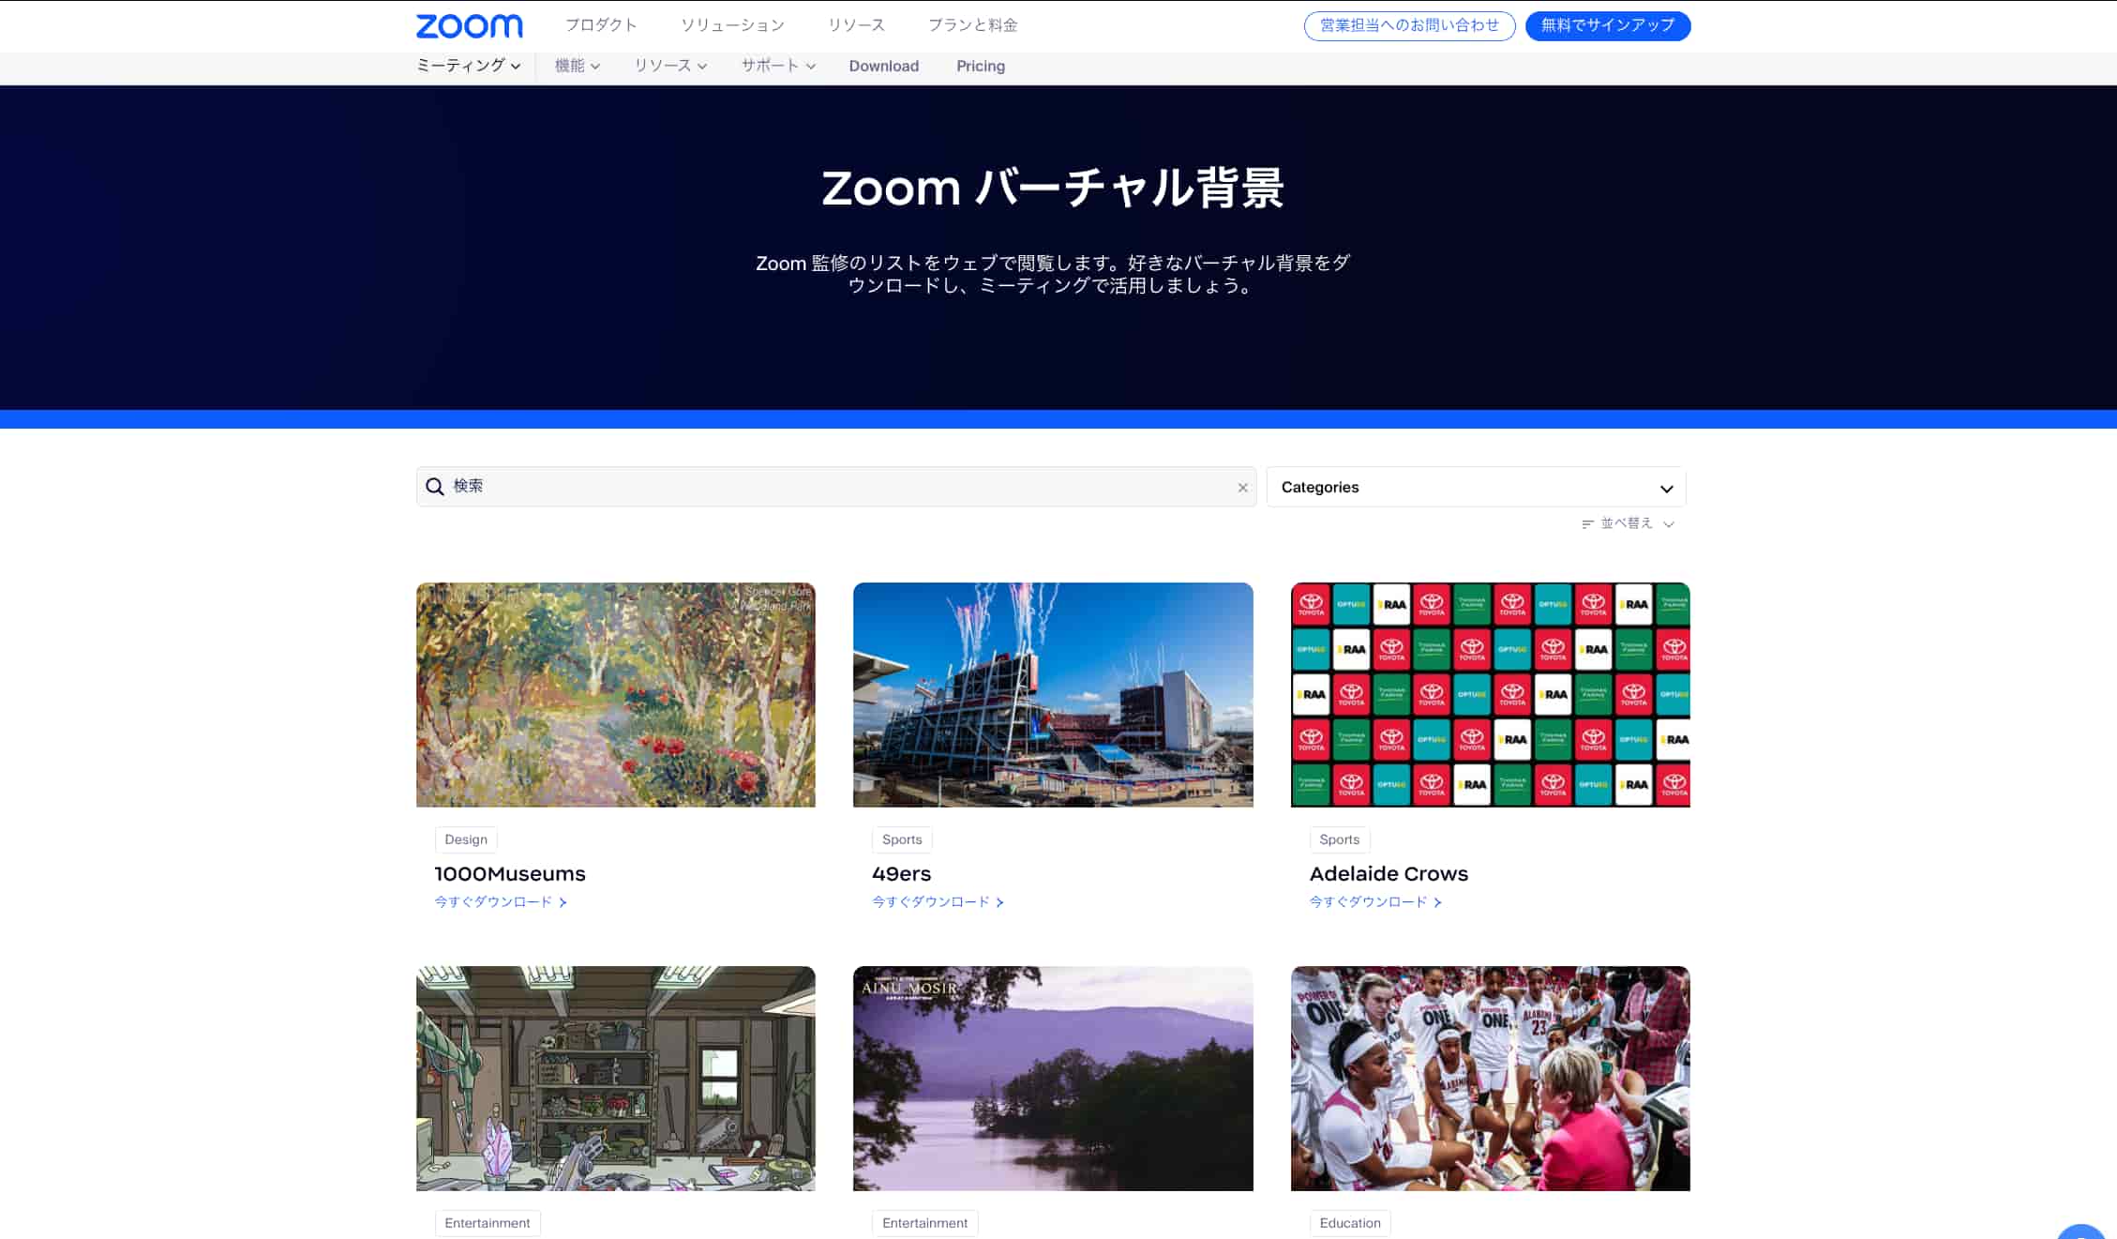Viewport: 2117px width, 1239px height.
Task: Click the Zoom バーチャル背景 heading
Action: coord(1053,188)
